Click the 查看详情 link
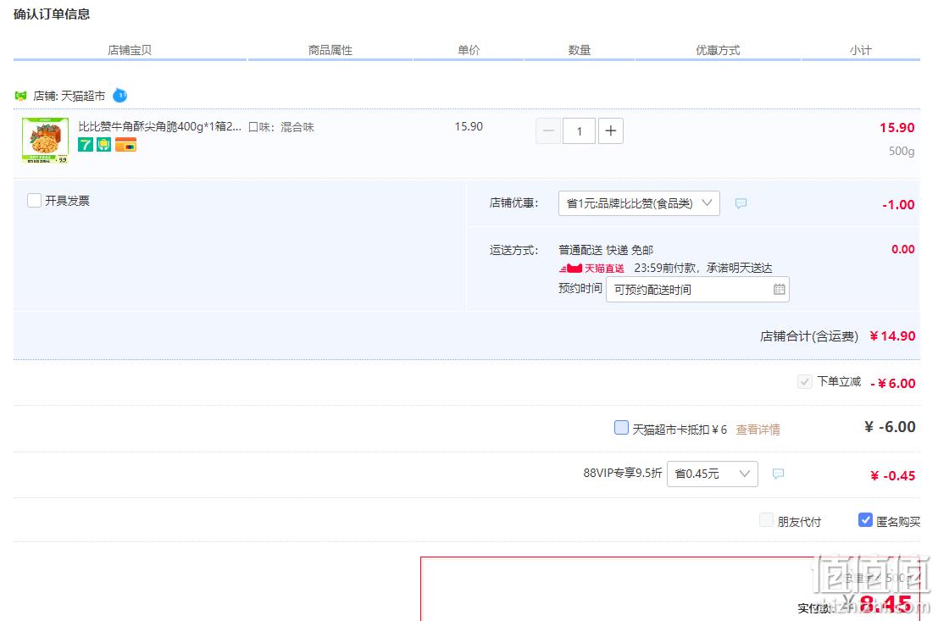The width and height of the screenshot is (938, 621). [758, 430]
